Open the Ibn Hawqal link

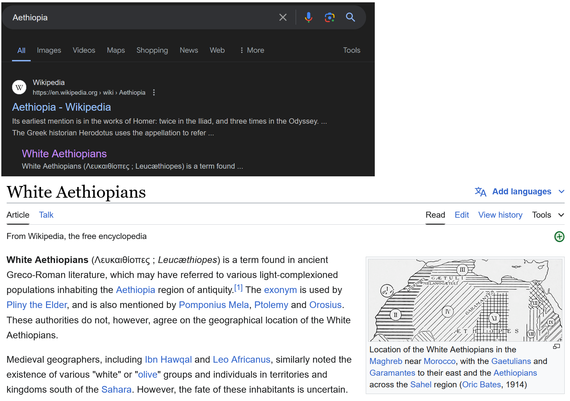tap(168, 360)
